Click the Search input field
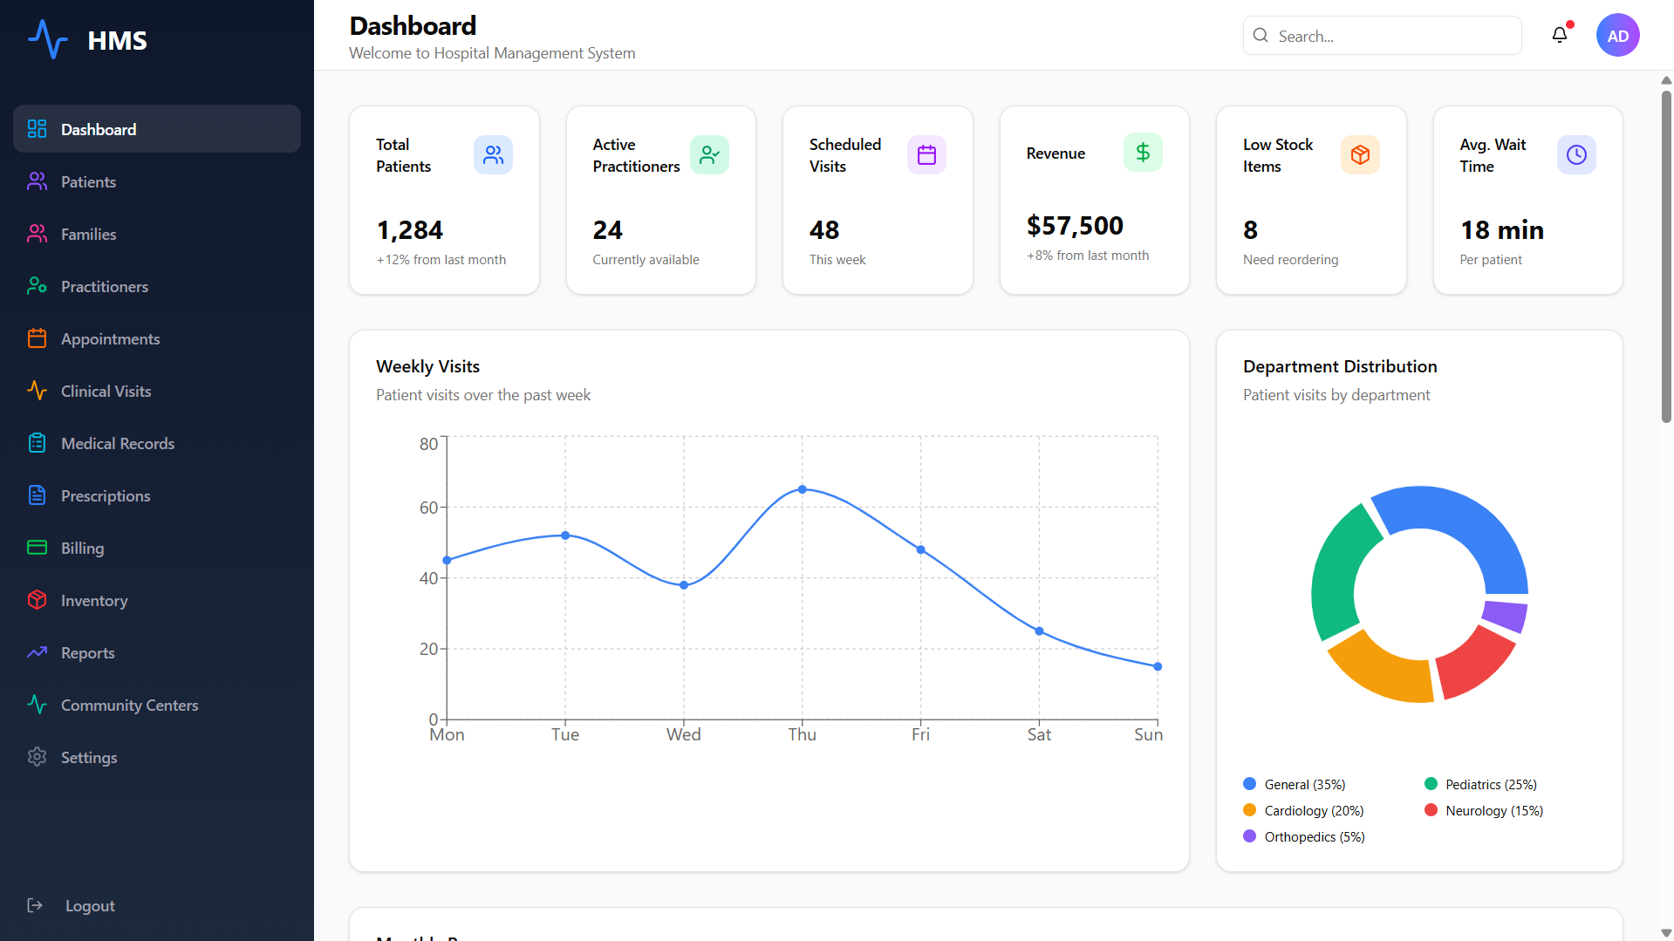The height and width of the screenshot is (941, 1674). pos(1382,36)
